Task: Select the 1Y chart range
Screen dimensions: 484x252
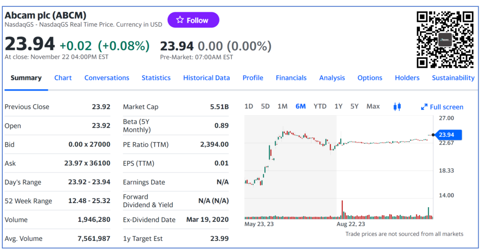Action: [338, 106]
